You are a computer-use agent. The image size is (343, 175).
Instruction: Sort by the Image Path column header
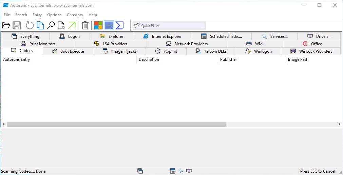pyautogui.click(x=314, y=59)
